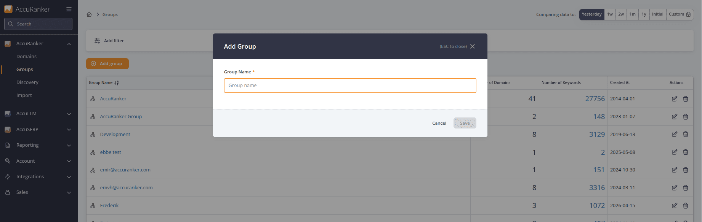Delete the AccuRanker group row
Screen dimensions: 702x222
pyautogui.click(x=686, y=99)
